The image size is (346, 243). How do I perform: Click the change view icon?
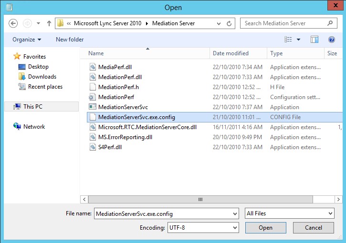pos(288,40)
